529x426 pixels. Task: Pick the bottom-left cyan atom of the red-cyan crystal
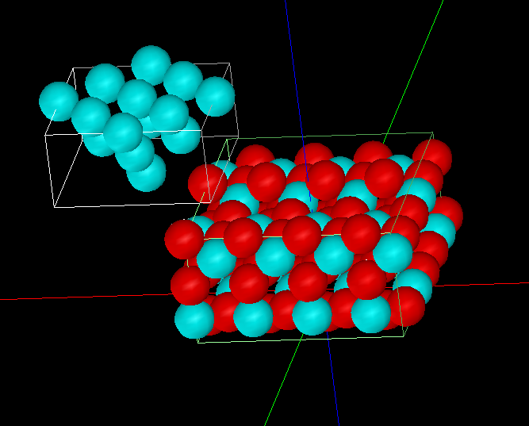(194, 320)
